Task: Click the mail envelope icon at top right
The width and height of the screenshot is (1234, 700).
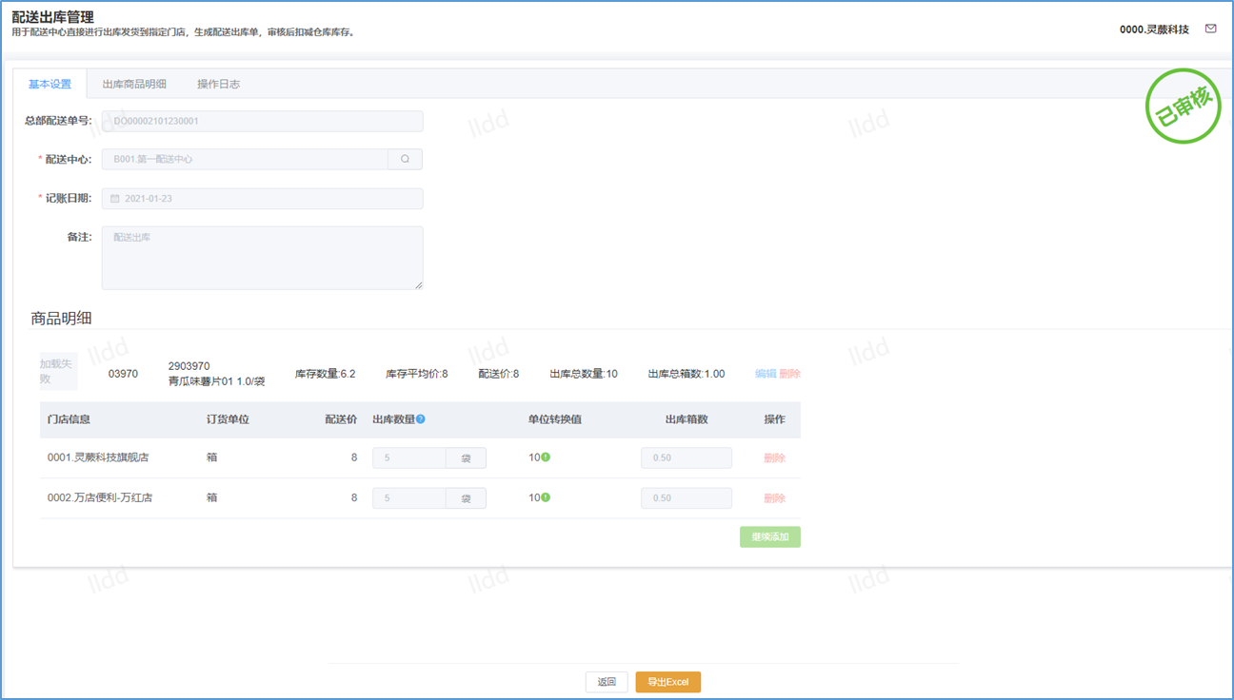Action: pos(1210,29)
